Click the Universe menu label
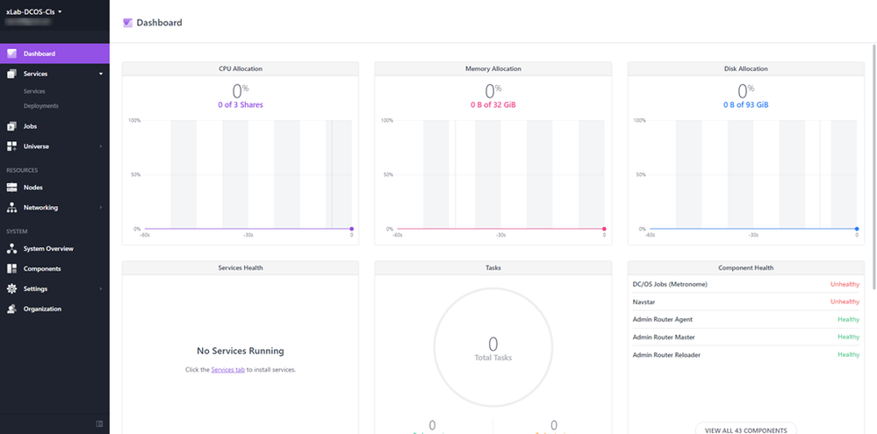 [36, 146]
